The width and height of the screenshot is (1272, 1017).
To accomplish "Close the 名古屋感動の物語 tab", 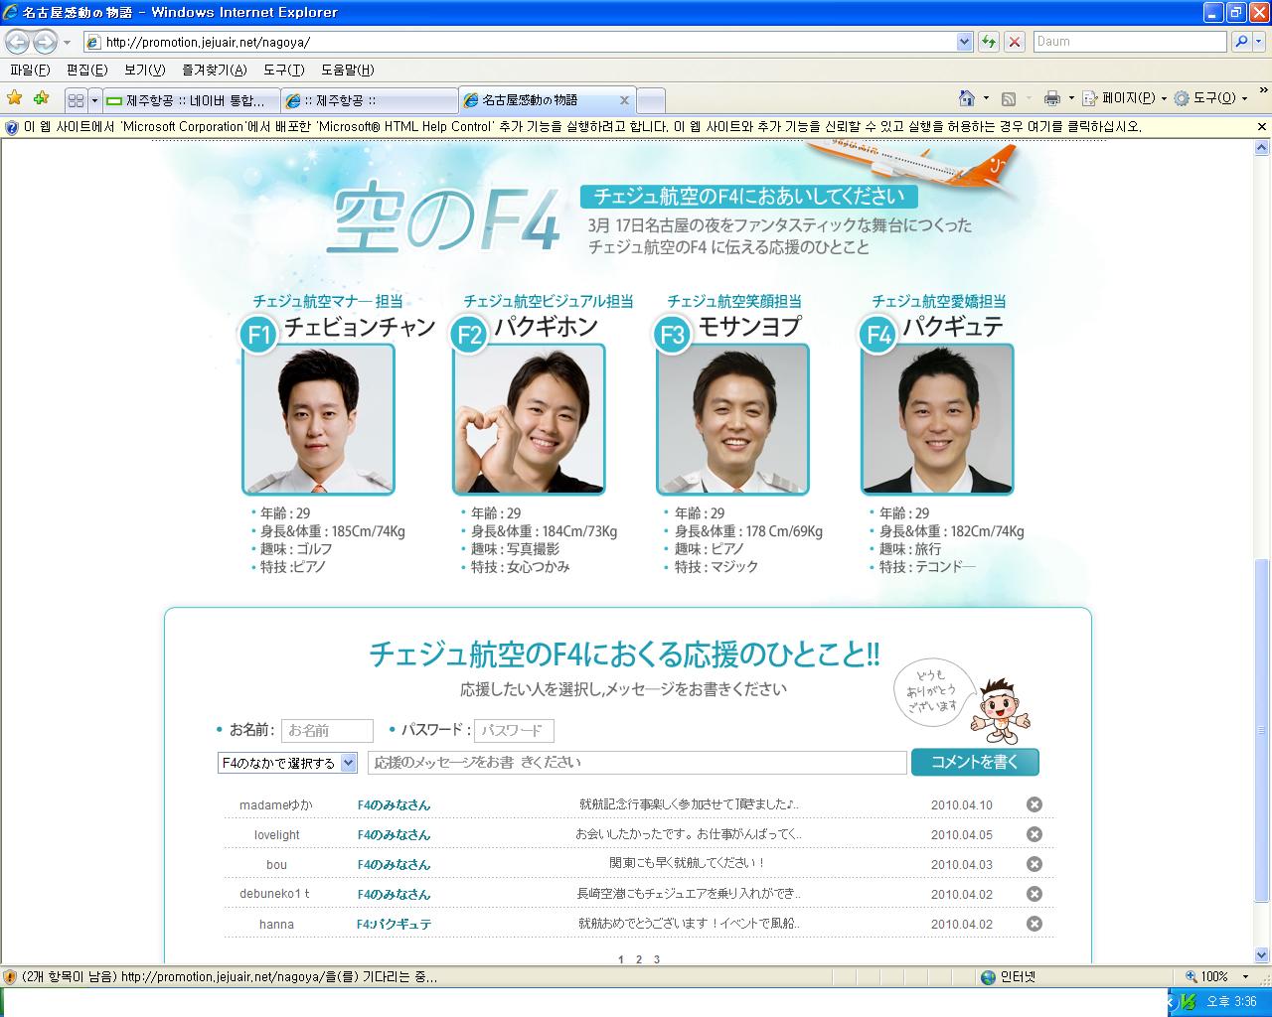I will click(624, 100).
